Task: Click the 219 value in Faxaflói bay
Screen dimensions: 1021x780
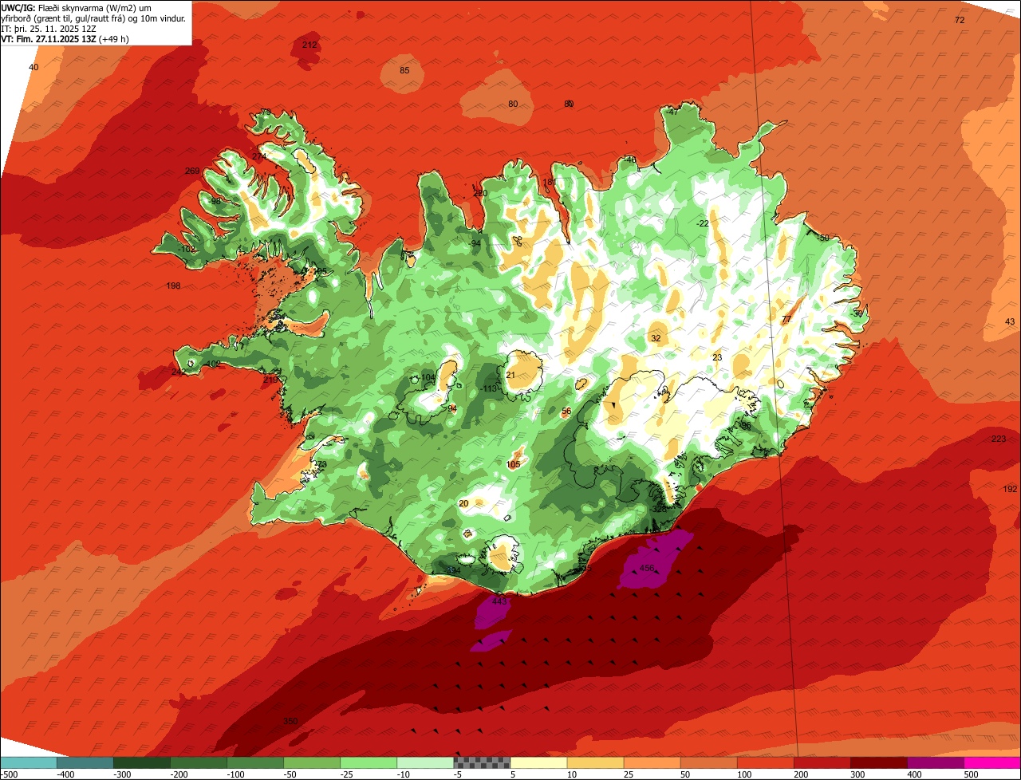Action: pos(271,380)
